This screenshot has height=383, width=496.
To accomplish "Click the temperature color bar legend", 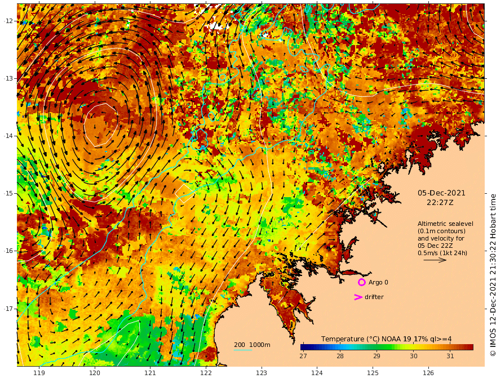I will (387, 347).
